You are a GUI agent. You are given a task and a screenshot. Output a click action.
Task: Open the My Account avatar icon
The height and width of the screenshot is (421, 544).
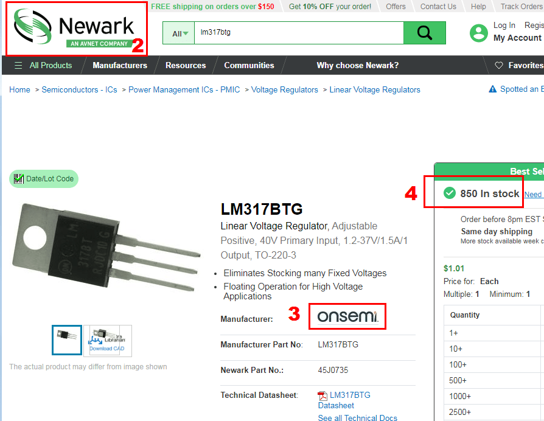[x=478, y=33]
